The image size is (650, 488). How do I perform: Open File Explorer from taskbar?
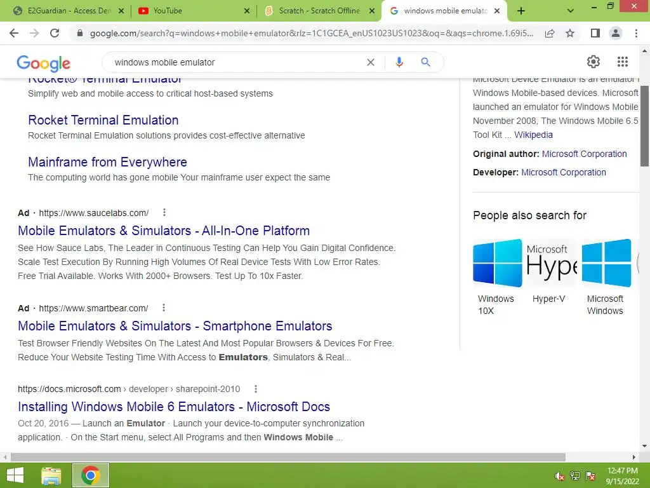pyautogui.click(x=51, y=475)
